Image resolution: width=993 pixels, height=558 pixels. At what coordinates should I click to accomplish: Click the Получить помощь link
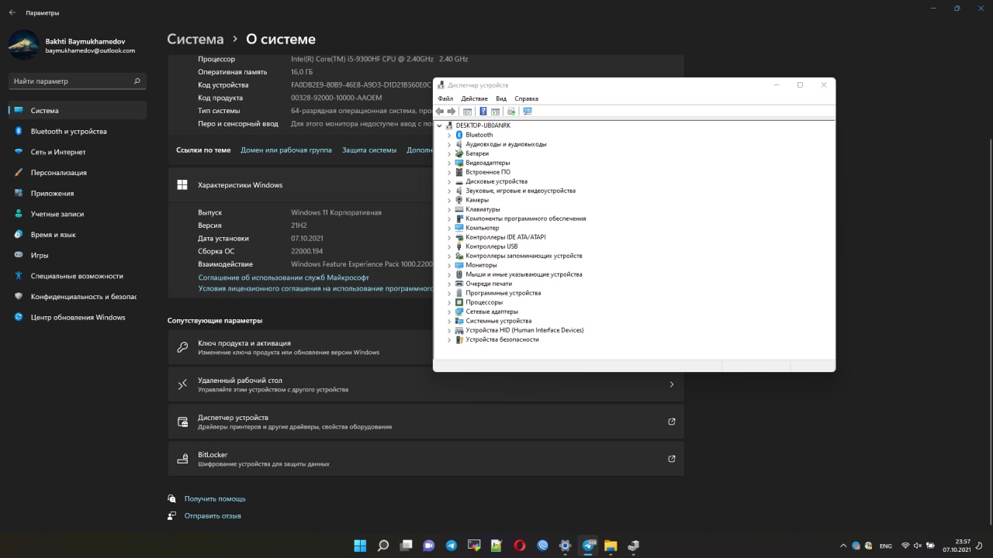(215, 499)
